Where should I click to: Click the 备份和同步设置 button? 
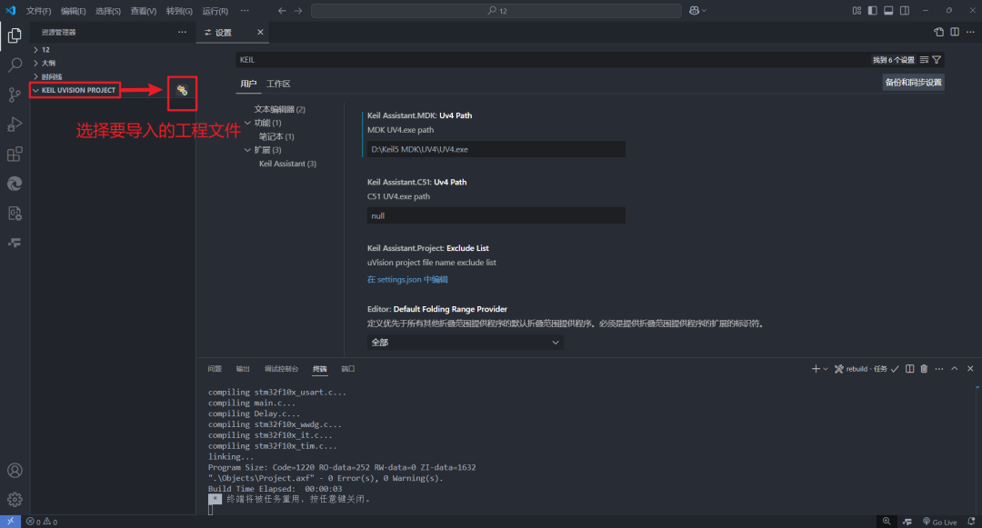[x=913, y=83]
